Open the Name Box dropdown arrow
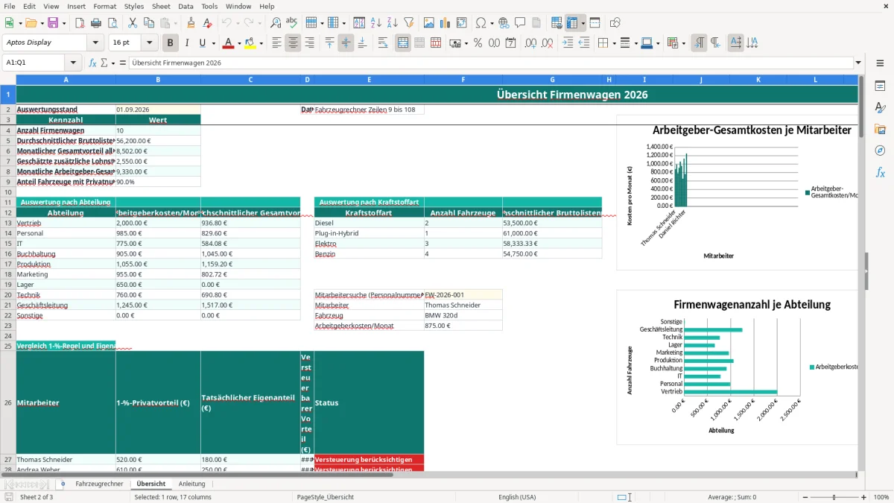This screenshot has width=894, height=503. pos(73,63)
